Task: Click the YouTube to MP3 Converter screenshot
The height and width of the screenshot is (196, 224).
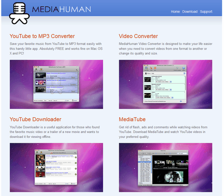Action: (56, 84)
